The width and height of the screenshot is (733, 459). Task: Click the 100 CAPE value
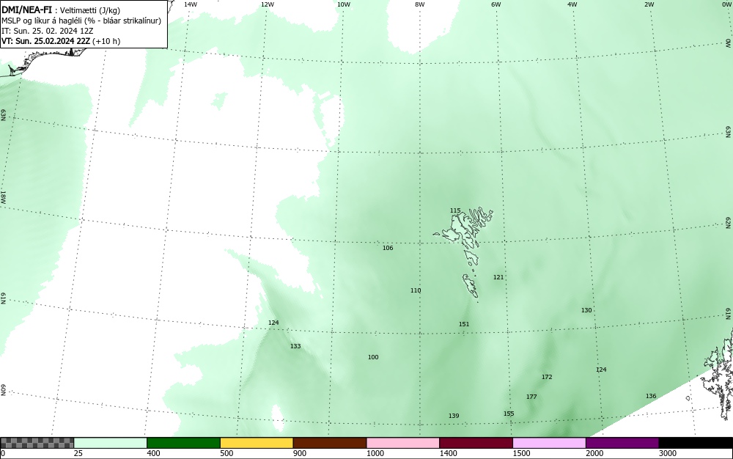[x=373, y=357]
